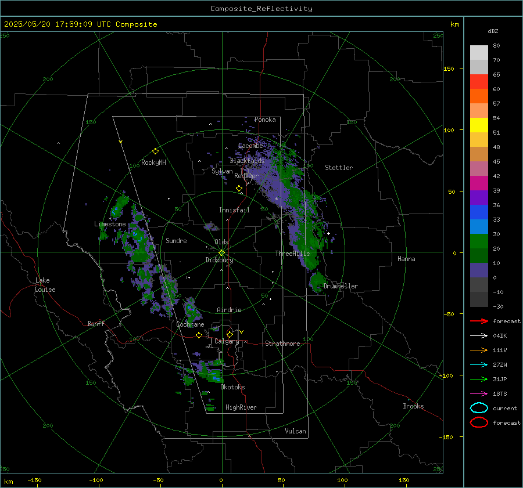Viewport: 523px width, 488px height.
Task: Click the cyan current ellipse icon
Action: tap(479, 408)
